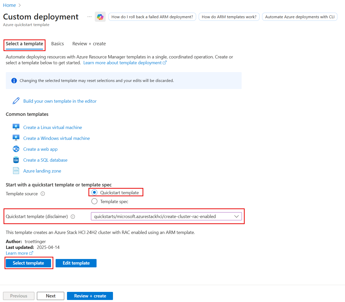
Task: Open Learn more about template deployment link
Action: click(x=125, y=63)
